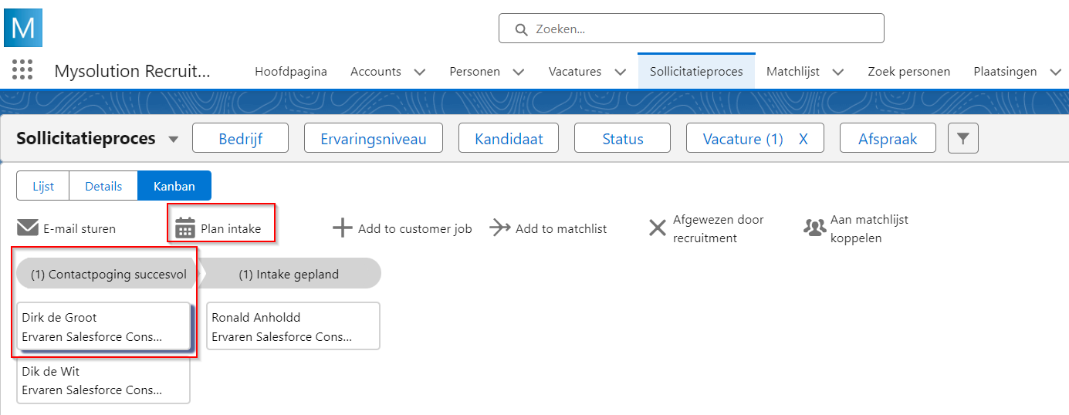Click the Add to customer job plus icon
Image resolution: width=1069 pixels, height=415 pixels.
342,228
